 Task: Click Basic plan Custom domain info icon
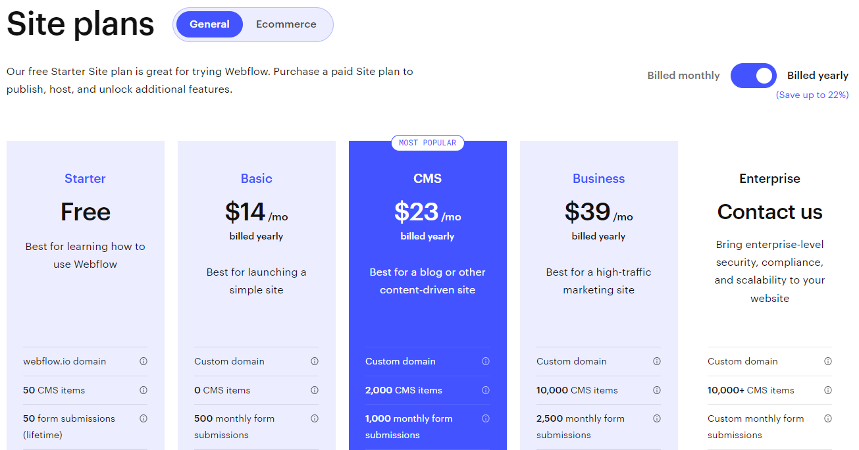point(315,361)
